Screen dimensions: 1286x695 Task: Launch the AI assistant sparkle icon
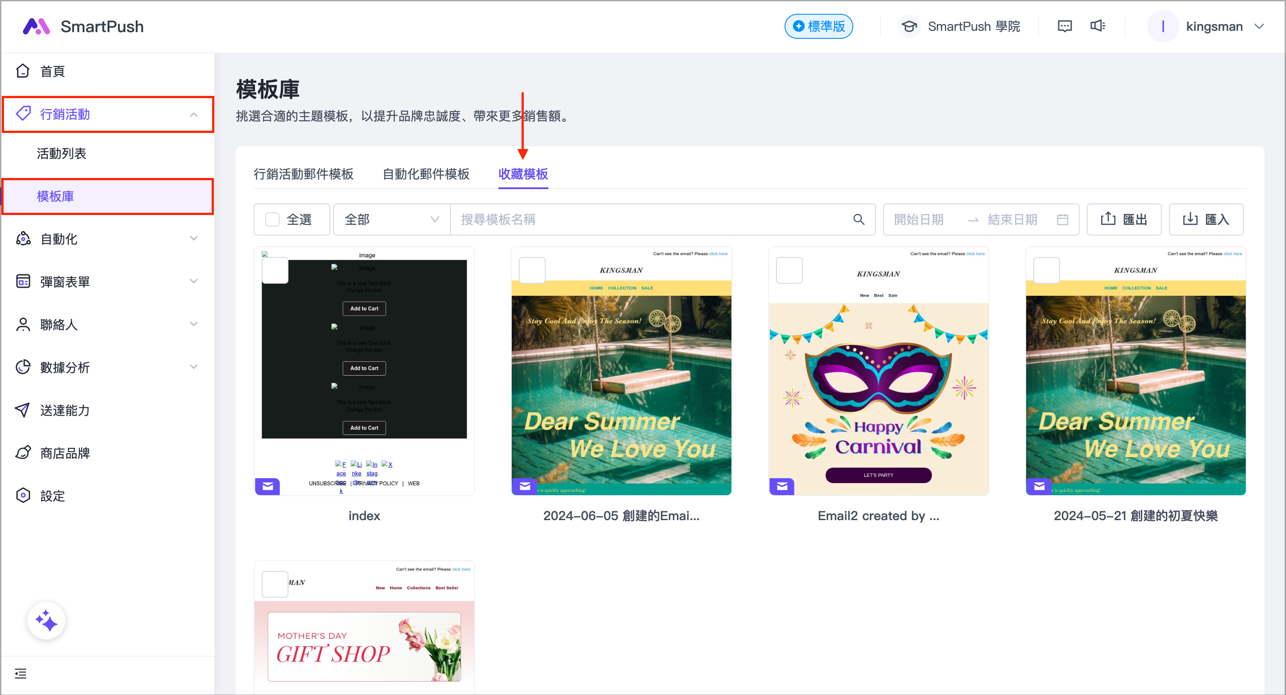[x=46, y=621]
